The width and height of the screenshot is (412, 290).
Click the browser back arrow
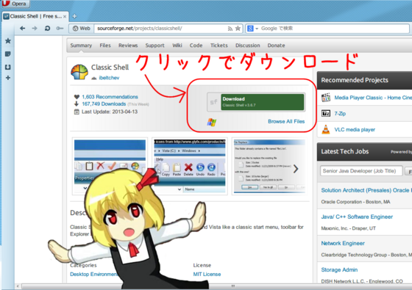click(x=23, y=29)
